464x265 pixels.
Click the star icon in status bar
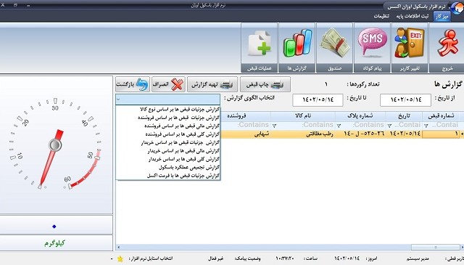tap(120, 258)
